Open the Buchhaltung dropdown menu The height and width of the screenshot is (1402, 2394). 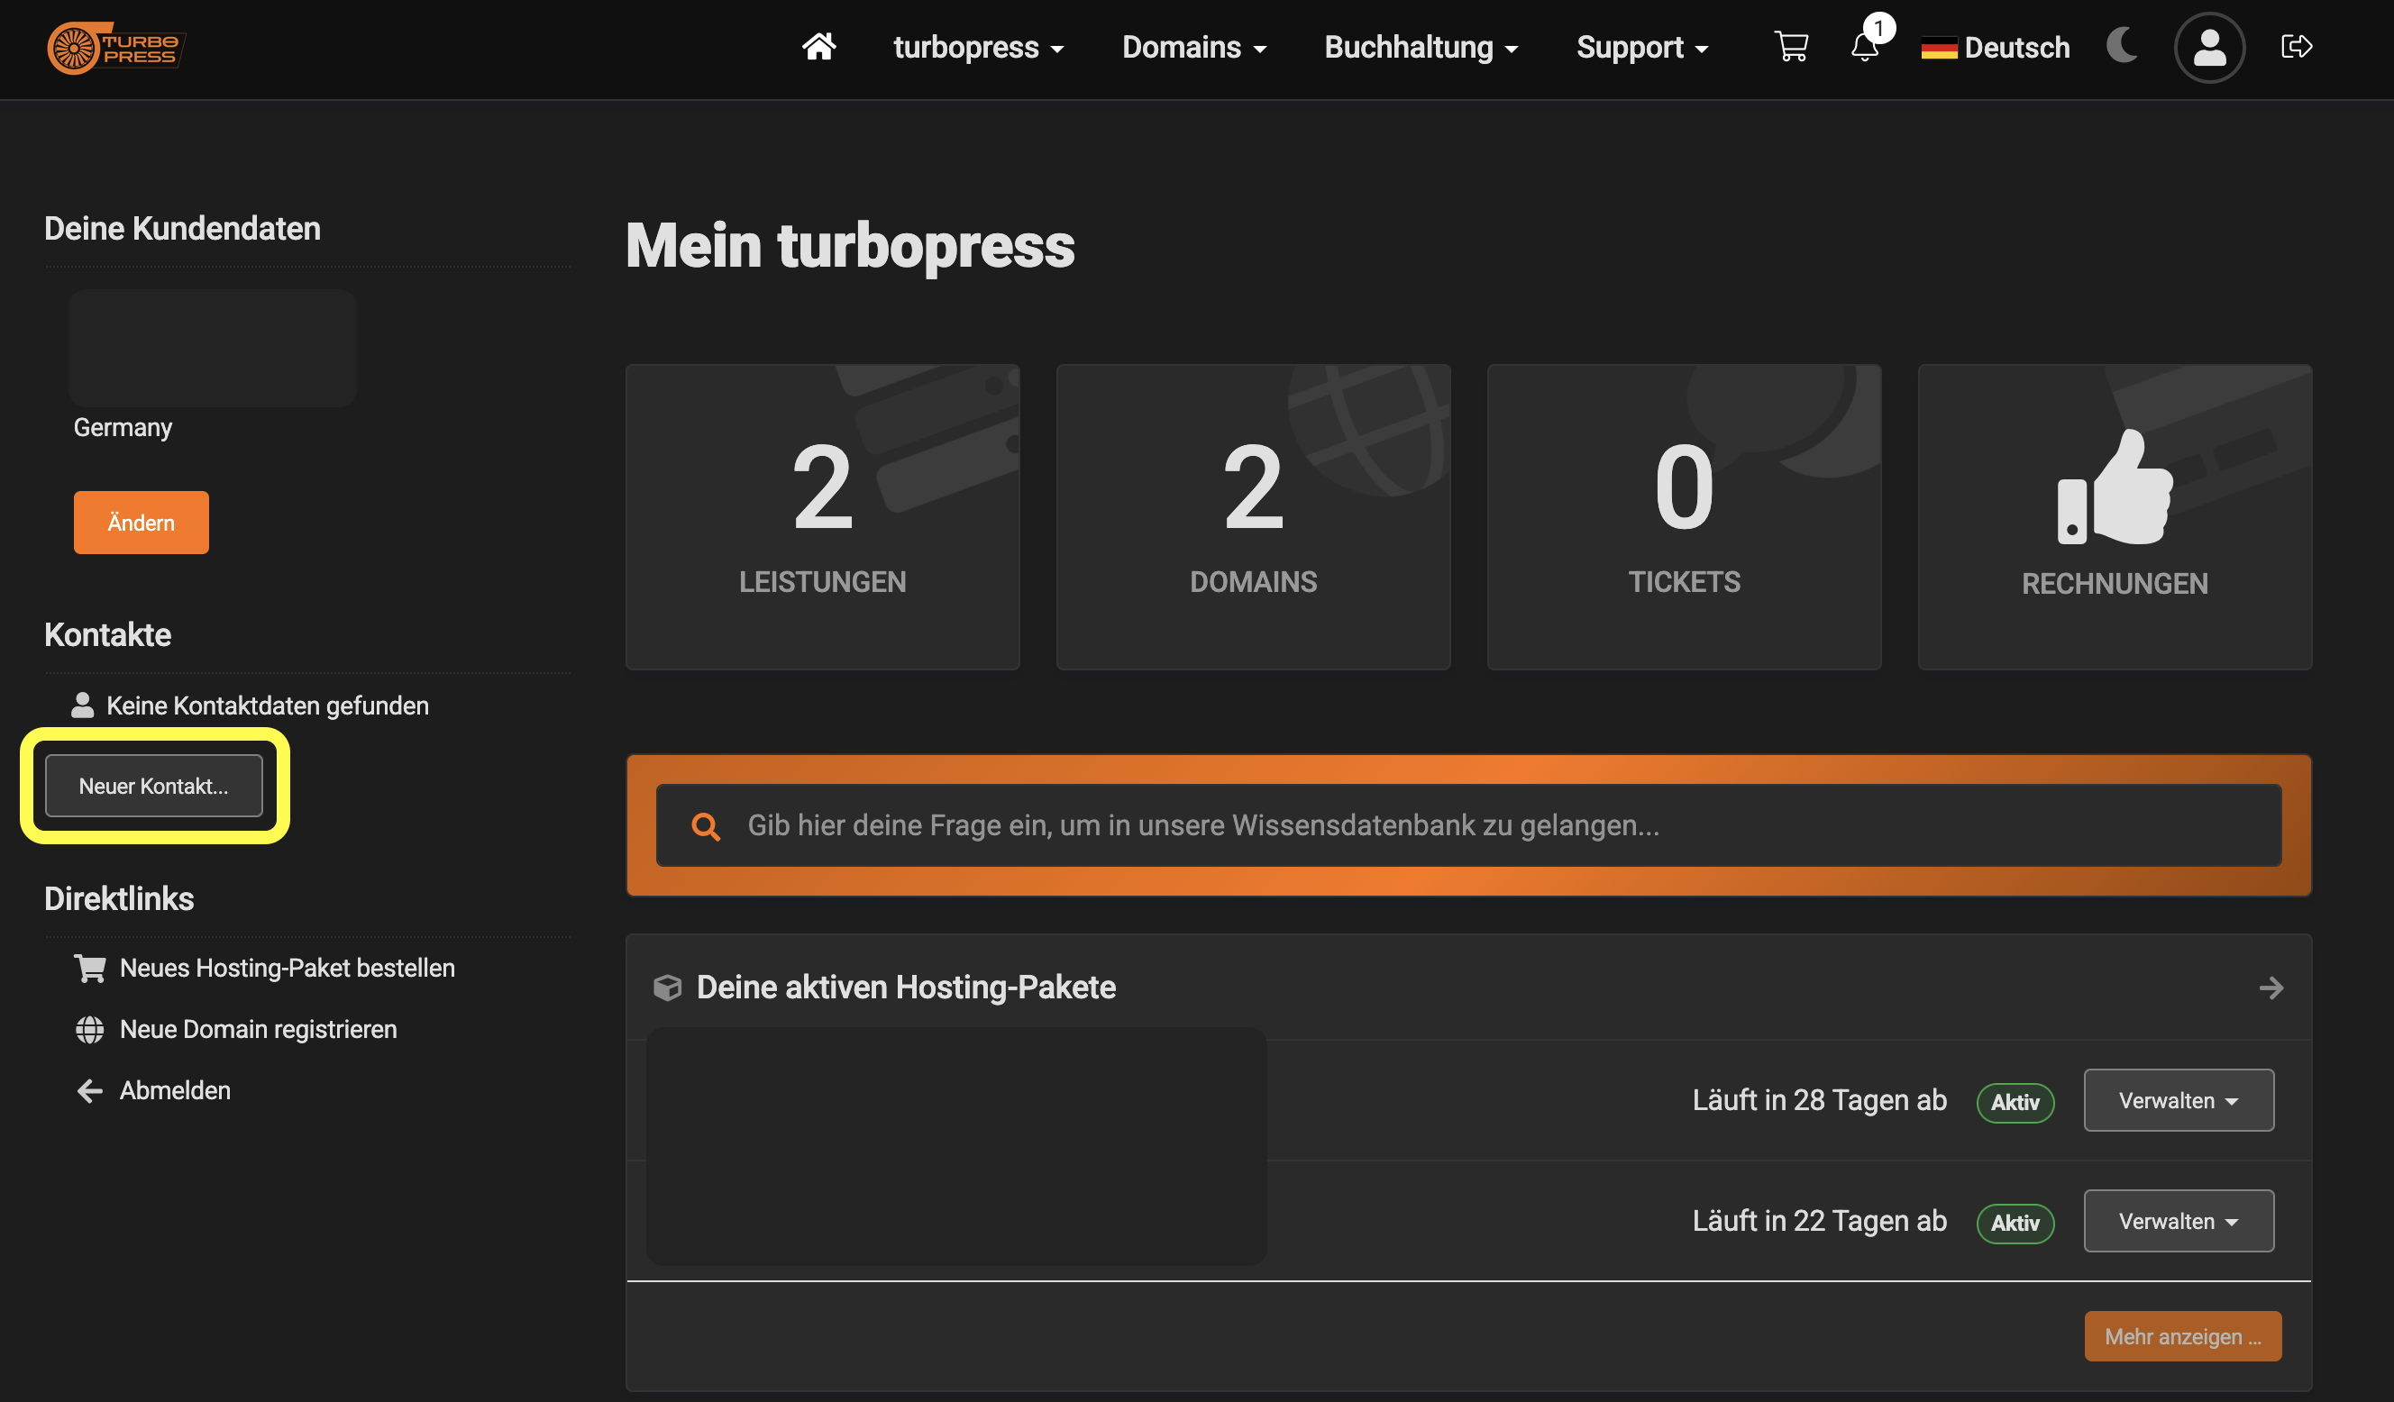click(x=1421, y=48)
